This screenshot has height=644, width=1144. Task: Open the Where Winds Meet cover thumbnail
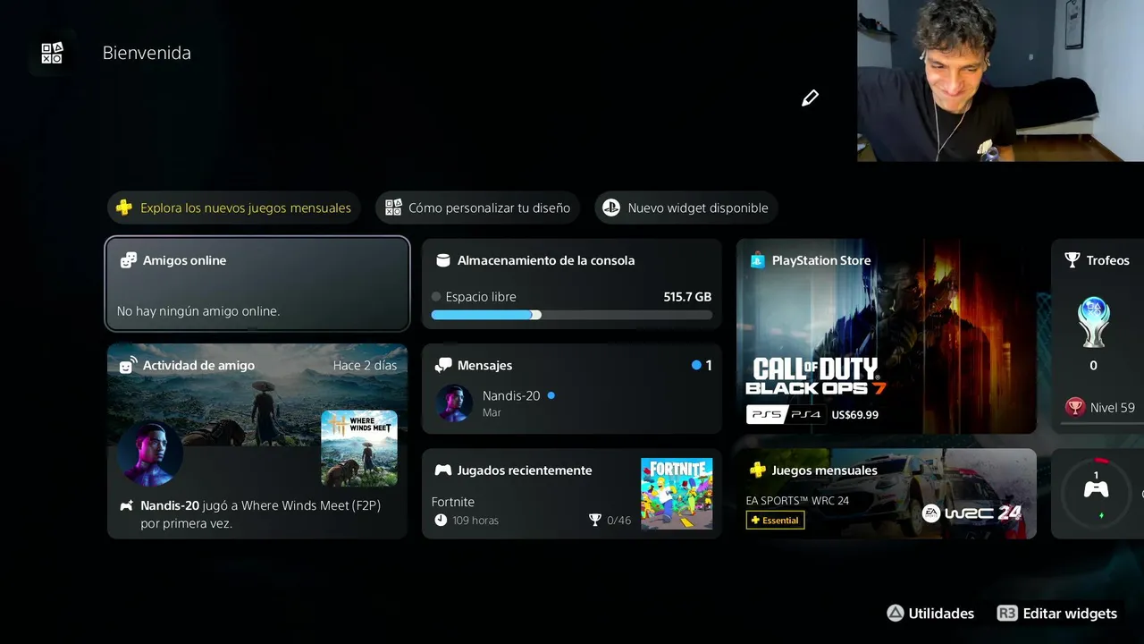pos(359,448)
